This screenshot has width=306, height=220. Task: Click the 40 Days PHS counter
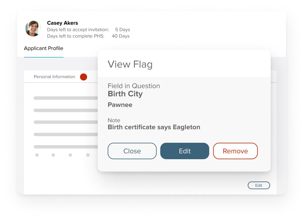(121, 36)
